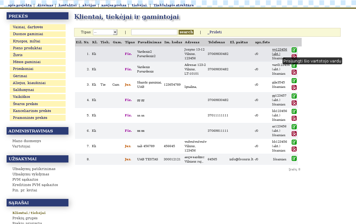The image size is (356, 224).
Task: Open naujos prekės in top menu
Action: coord(114,5)
